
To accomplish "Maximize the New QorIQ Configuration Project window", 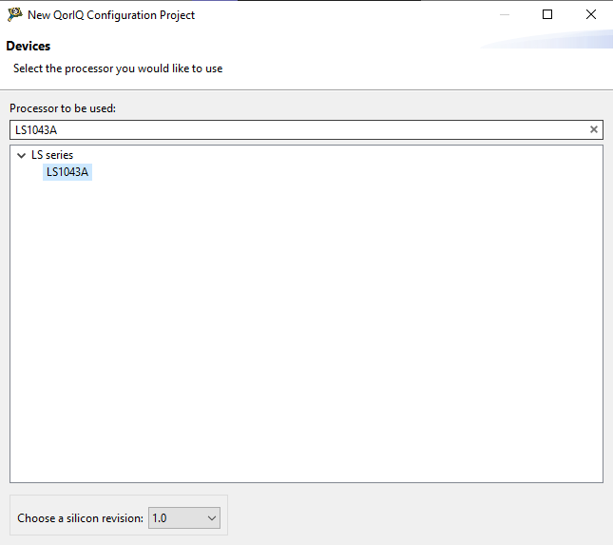I will 547,15.
